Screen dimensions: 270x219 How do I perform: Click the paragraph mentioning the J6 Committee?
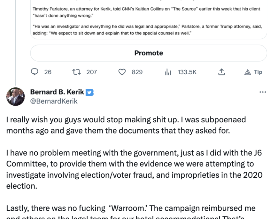[134, 169]
